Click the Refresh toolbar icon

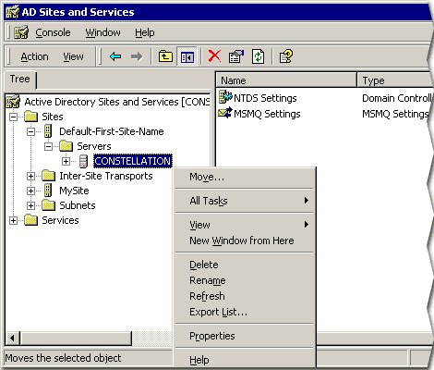click(258, 56)
